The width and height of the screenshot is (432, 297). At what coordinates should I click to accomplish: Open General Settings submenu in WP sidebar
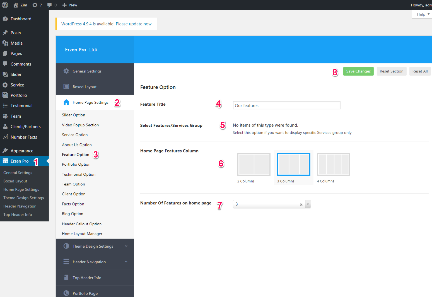(18, 173)
